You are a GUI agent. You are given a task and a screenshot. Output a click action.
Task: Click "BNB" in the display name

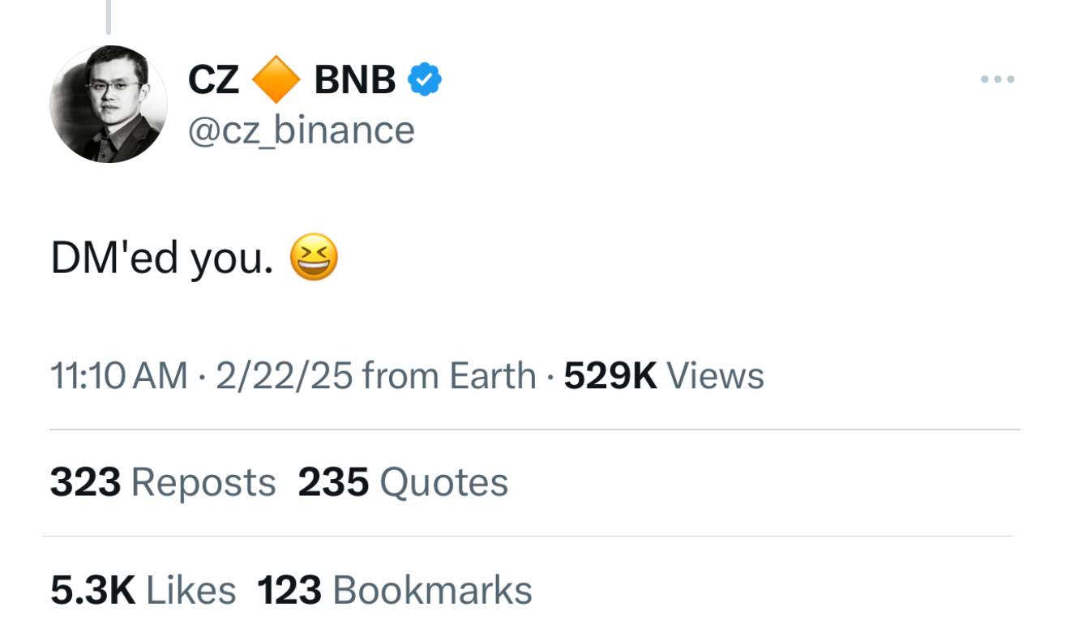coord(354,80)
